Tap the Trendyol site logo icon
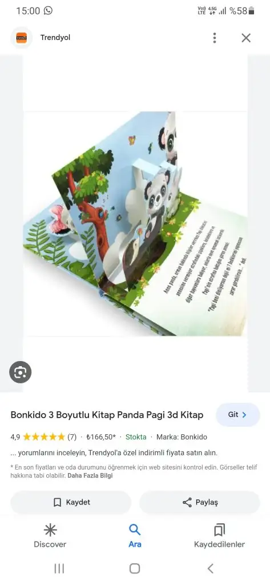Viewport: 270px width, 585px height. [x=22, y=38]
